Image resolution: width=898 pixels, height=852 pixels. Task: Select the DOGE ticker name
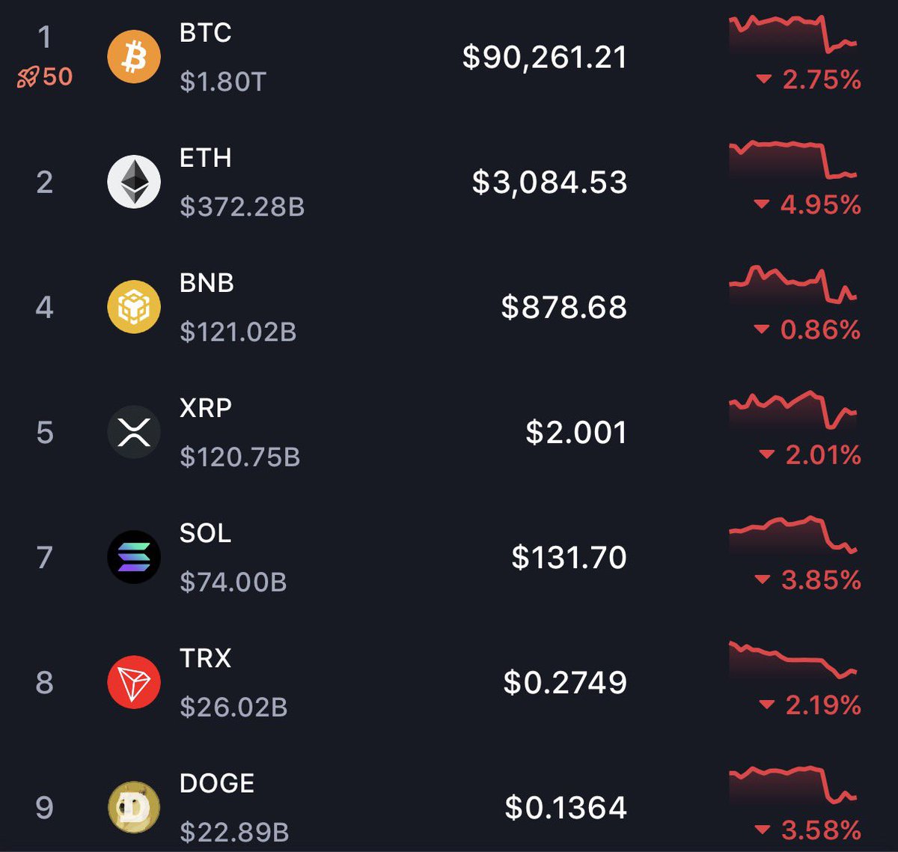pyautogui.click(x=217, y=783)
